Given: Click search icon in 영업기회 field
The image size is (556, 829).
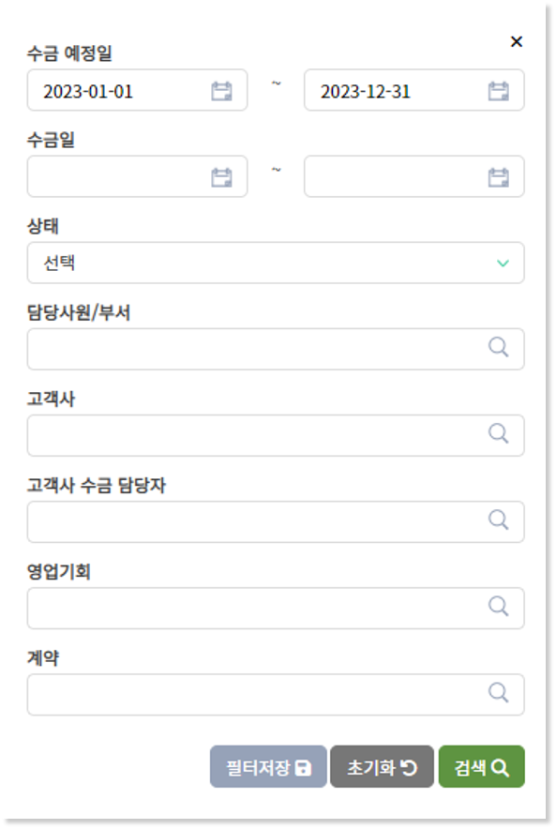Looking at the screenshot, I should tap(499, 607).
